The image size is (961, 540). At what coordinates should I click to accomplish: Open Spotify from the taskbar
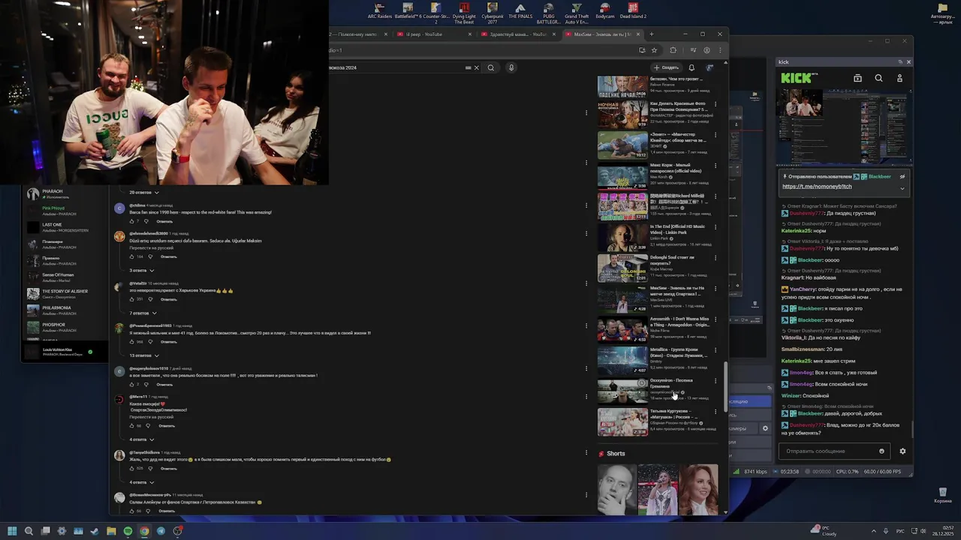pyautogui.click(x=128, y=531)
